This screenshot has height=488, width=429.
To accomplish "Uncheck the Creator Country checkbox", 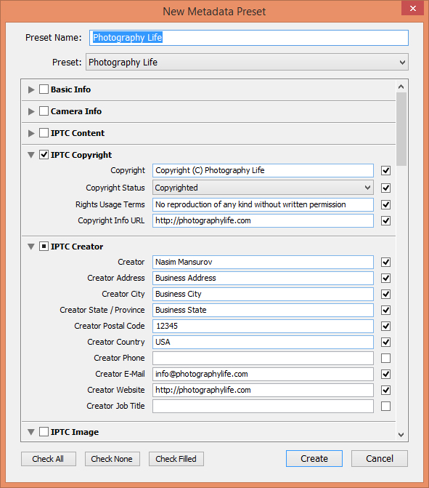I will click(x=386, y=342).
